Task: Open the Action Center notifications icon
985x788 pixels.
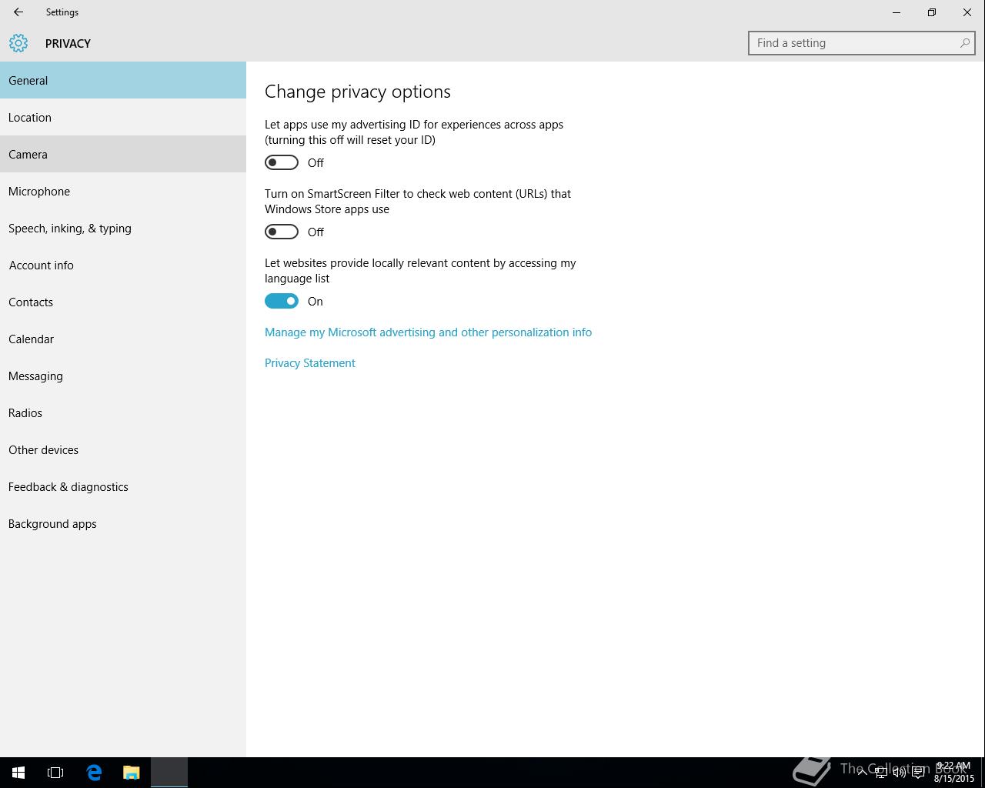Action: [918, 773]
